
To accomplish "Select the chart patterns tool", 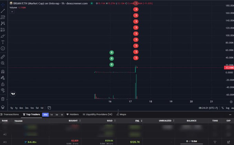I will click(x=3, y=23).
